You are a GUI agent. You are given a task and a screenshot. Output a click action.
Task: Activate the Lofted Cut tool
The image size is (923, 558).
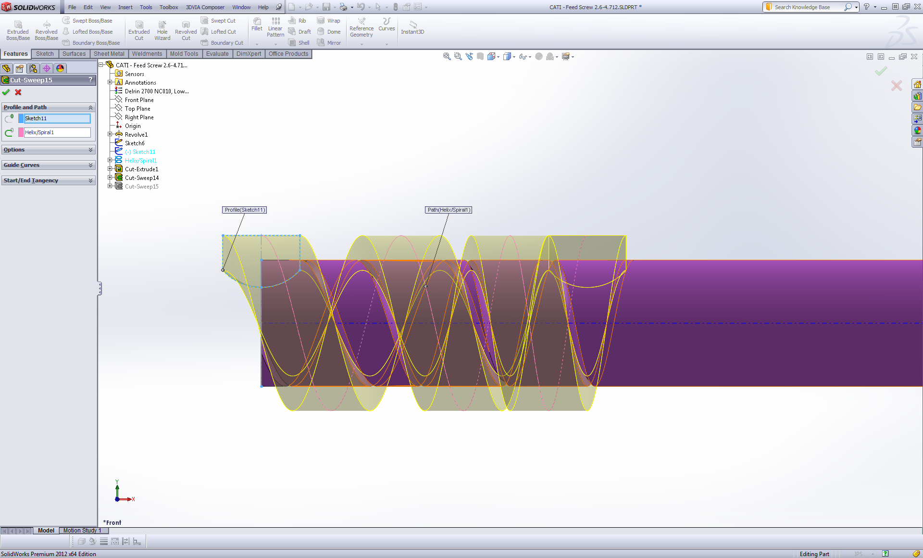(x=218, y=32)
